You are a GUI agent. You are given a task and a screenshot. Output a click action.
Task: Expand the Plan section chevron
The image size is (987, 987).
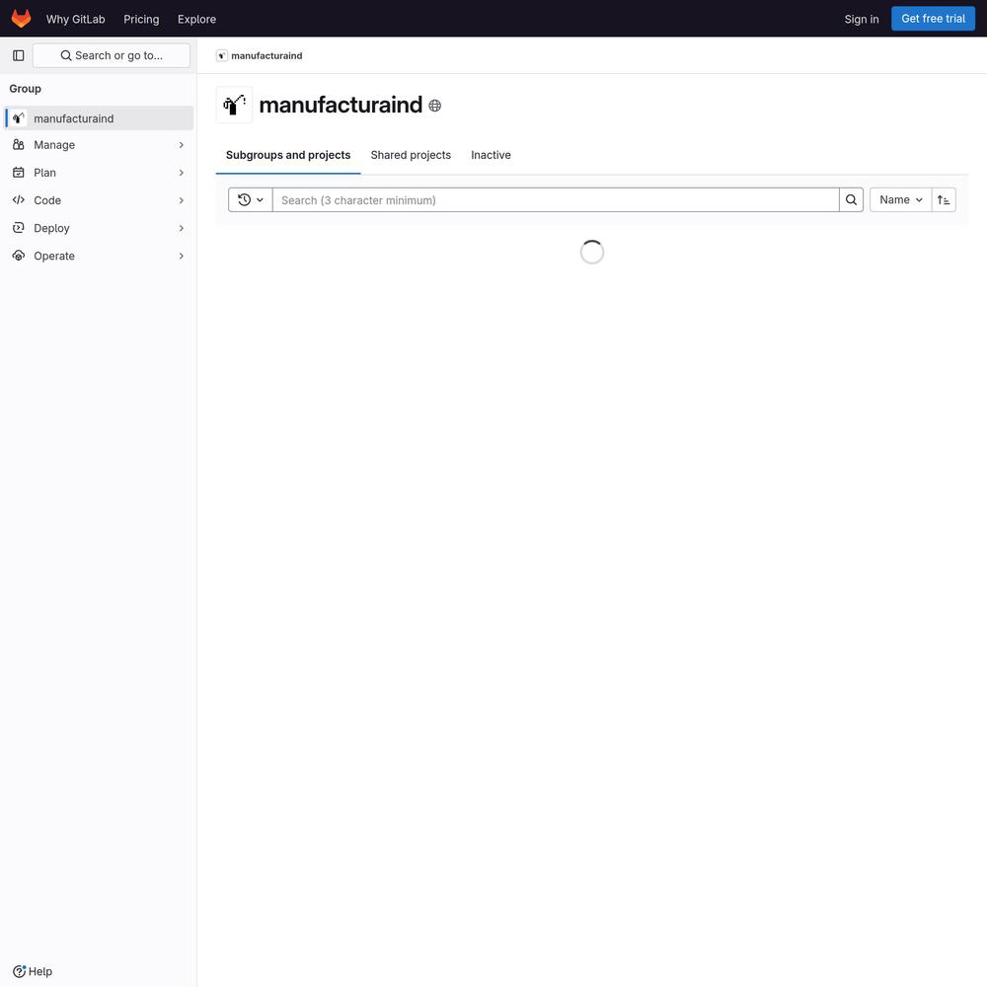coord(182,173)
